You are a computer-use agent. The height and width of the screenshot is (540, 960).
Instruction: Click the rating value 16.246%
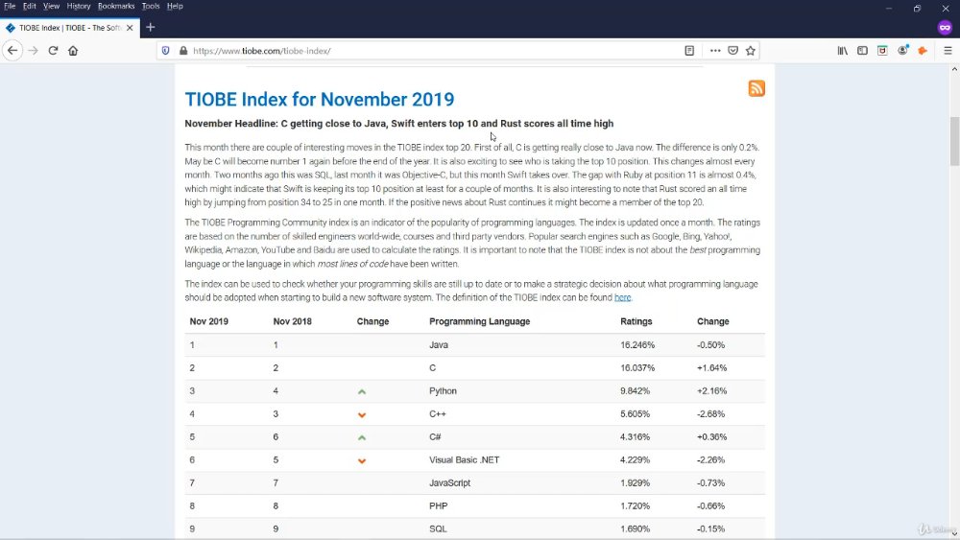pyautogui.click(x=637, y=345)
